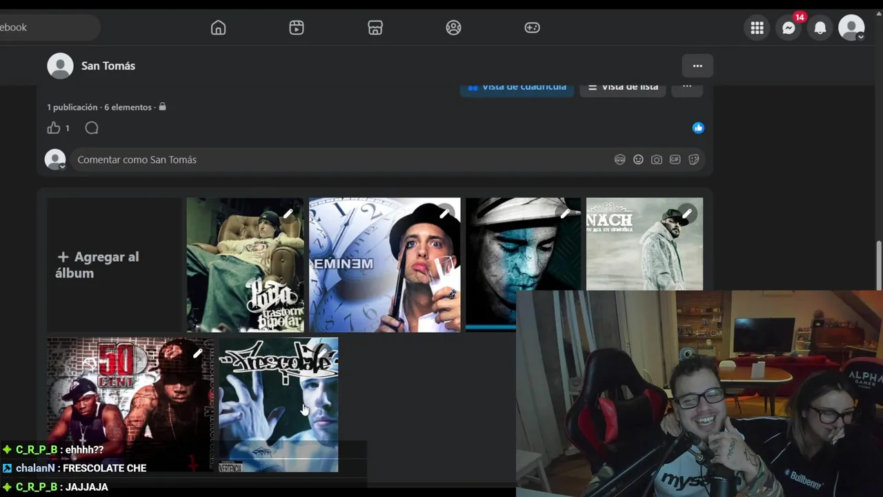The height and width of the screenshot is (497, 883).
Task: Click Agregar al álbum tile
Action: tap(114, 265)
